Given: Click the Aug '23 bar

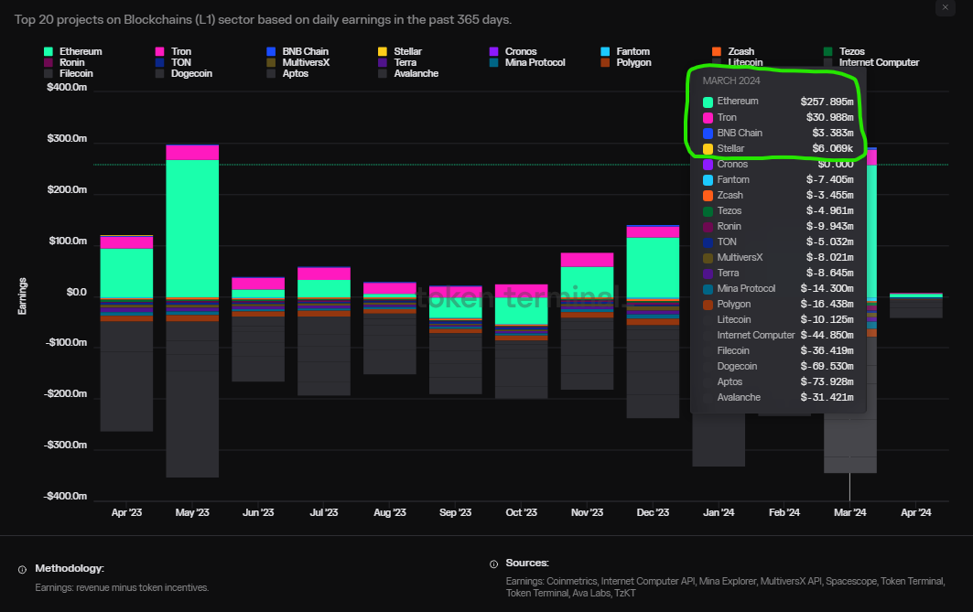Looking at the screenshot, I should click(x=390, y=328).
